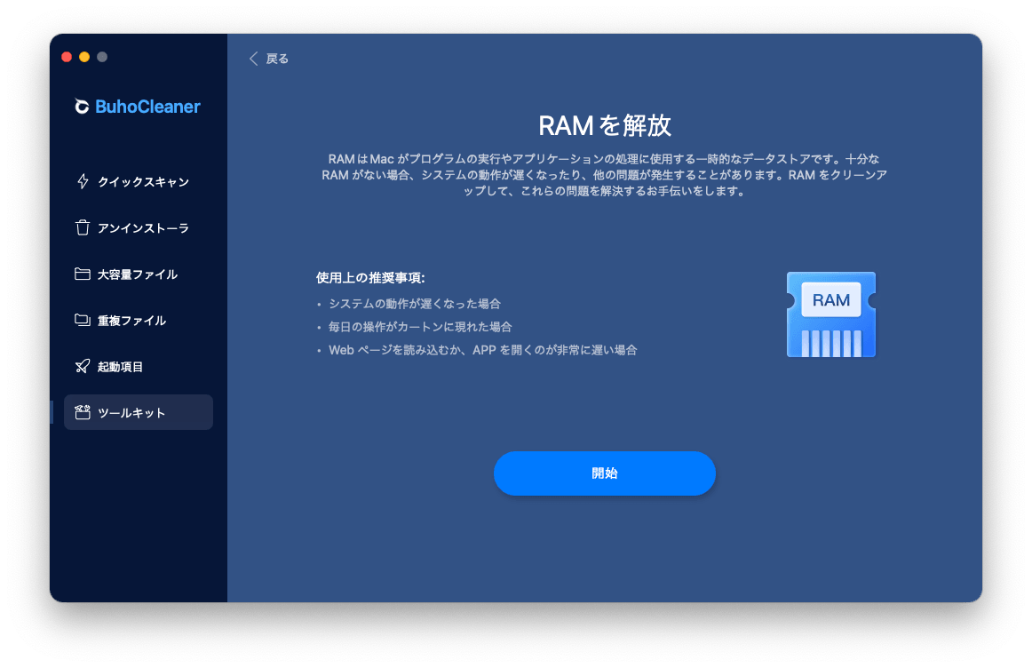Click the trash can Uninstaller icon
This screenshot has height=668, width=1032.
[x=83, y=228]
